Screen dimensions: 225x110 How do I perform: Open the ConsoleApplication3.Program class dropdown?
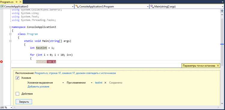point(112,7)
